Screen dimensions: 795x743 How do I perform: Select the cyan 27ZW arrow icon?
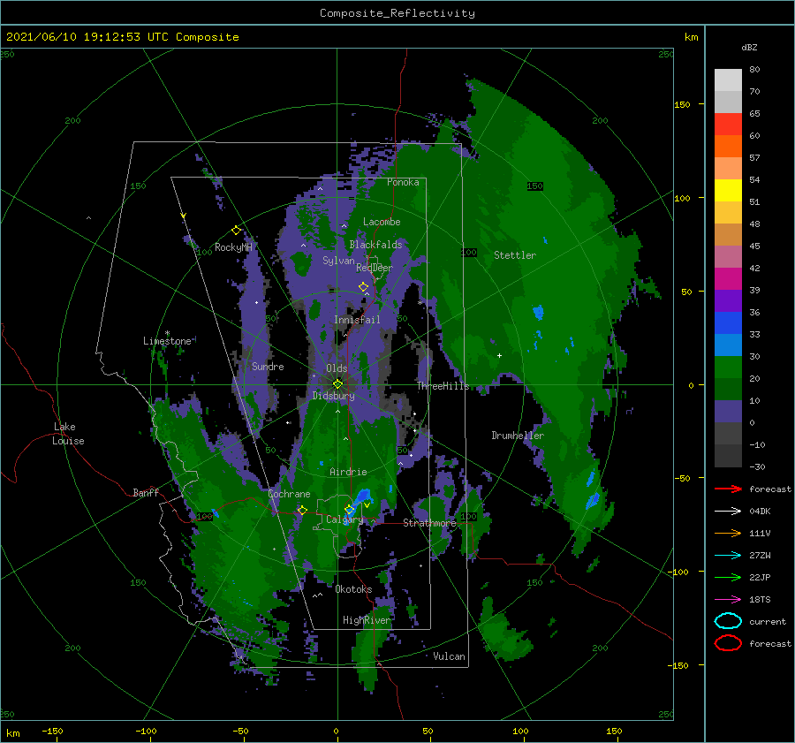tap(728, 556)
